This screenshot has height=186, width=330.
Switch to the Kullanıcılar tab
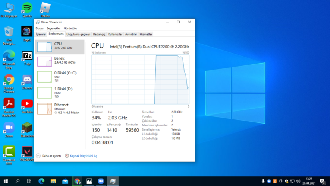115,34
